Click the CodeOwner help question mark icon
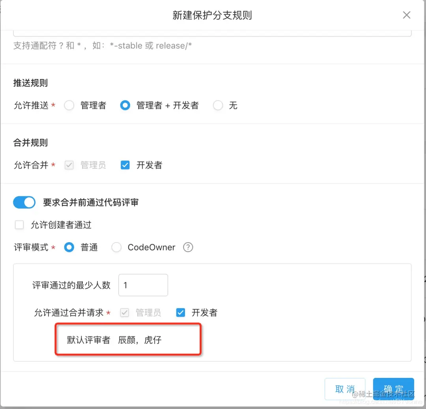The height and width of the screenshot is (409, 426). [x=188, y=247]
